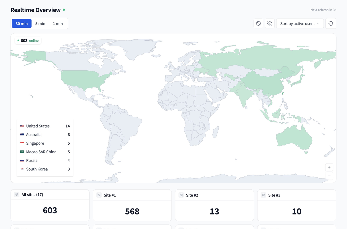Zoom out the map with minus button
This screenshot has height=229, width=347.
tap(329, 176)
